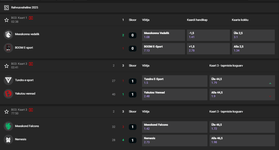This screenshot has height=150, width=279.
Task: Click the Dota 2 league icon
Action: (6, 7)
